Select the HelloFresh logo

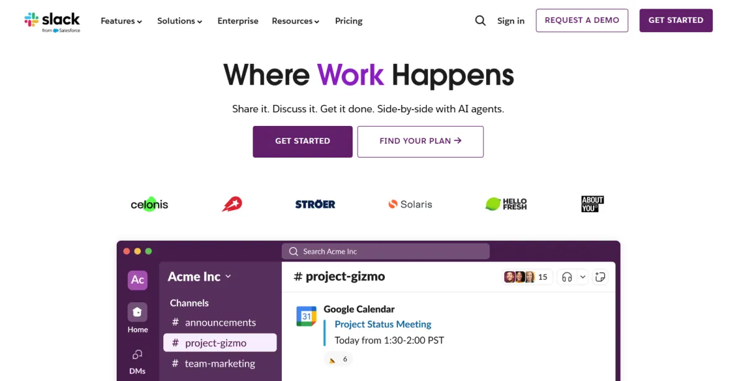click(x=506, y=204)
